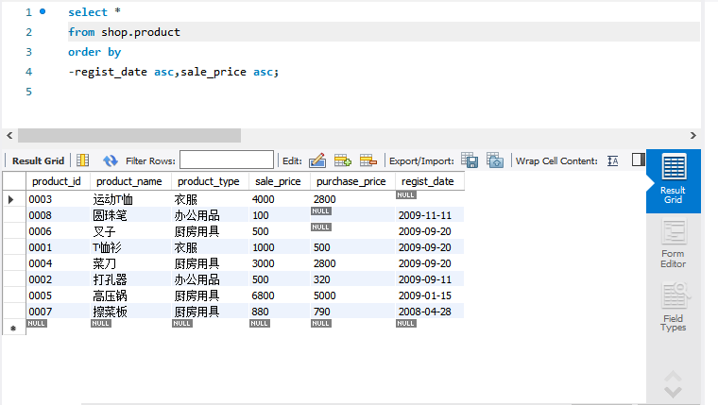This screenshot has height=405, width=718.
Task: Sort by regist_date column header
Action: click(x=428, y=181)
